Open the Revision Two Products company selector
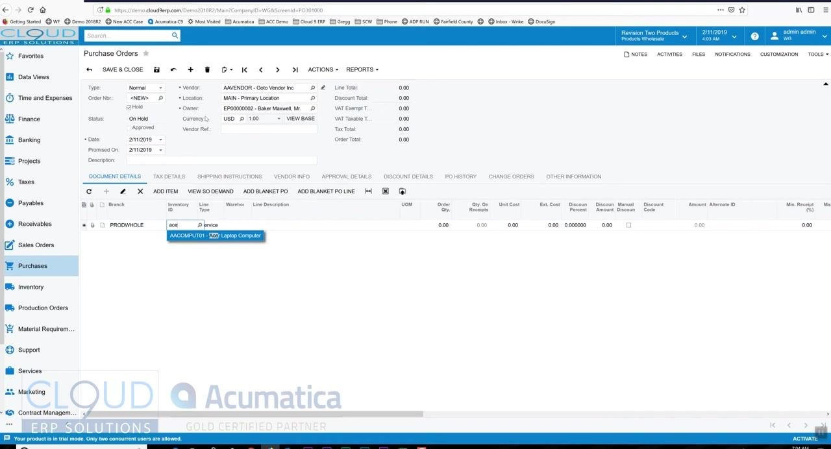831x449 pixels. [654, 36]
